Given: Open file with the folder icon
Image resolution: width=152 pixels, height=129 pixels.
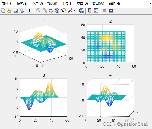Looking at the screenshot, I should coord(9,11).
